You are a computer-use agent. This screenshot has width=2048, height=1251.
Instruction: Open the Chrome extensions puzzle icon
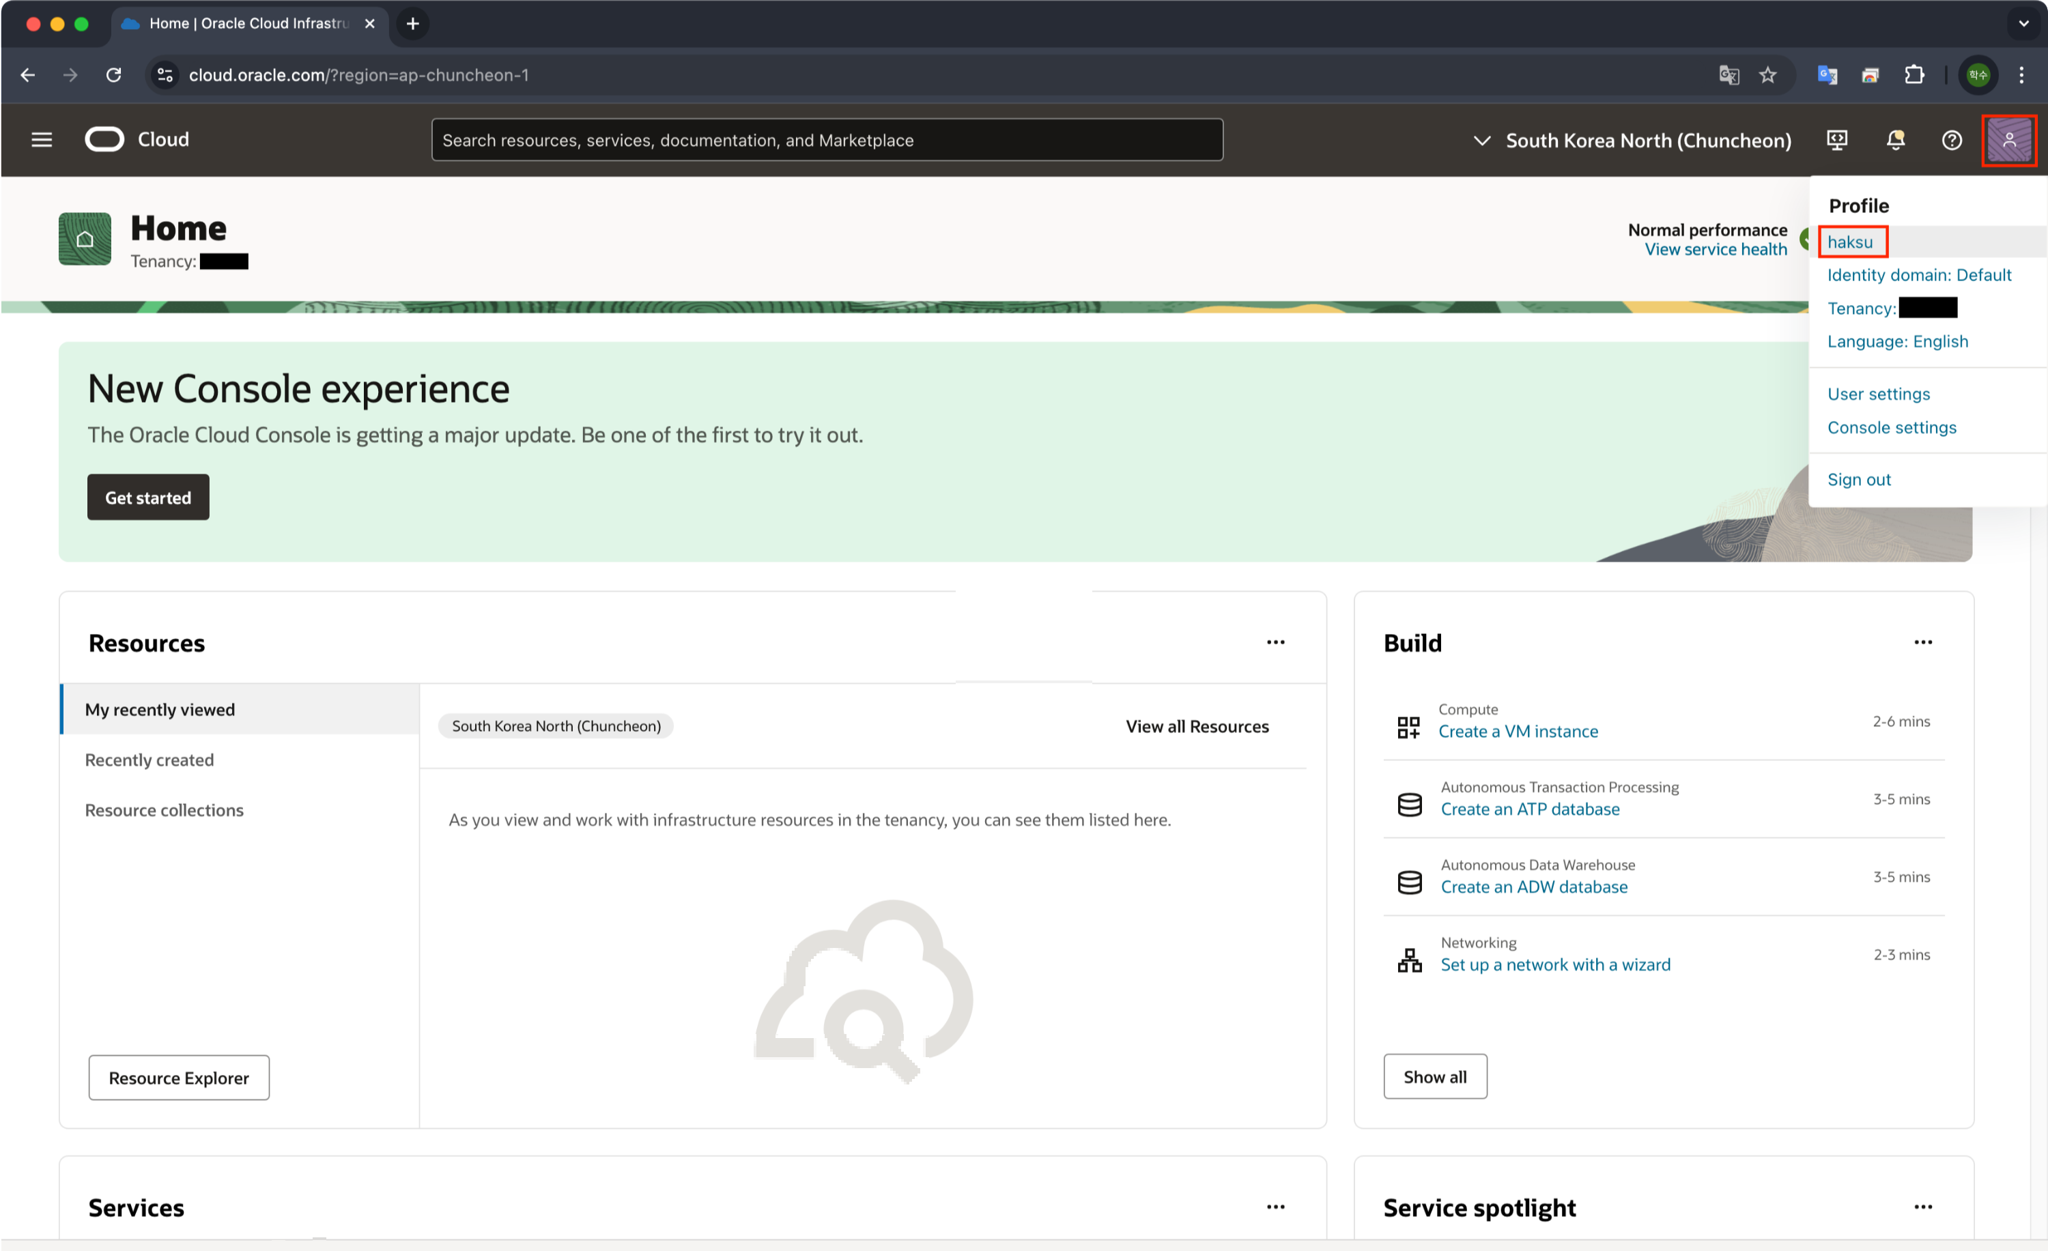[1914, 75]
